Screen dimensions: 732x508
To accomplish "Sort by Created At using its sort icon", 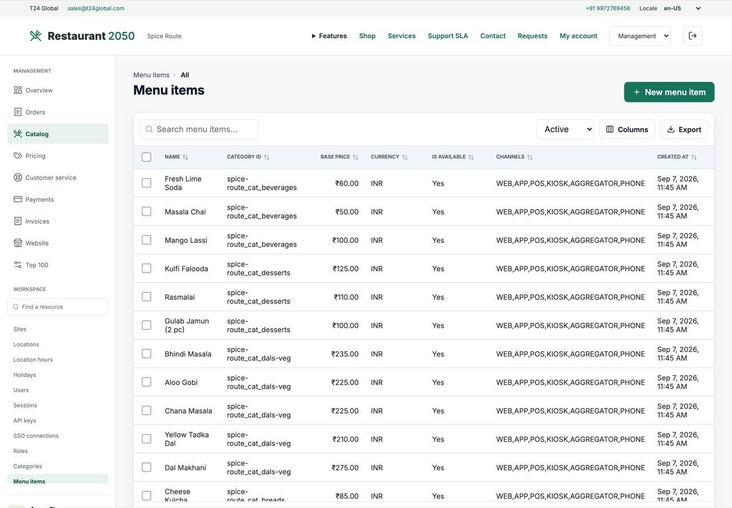I will 694,157.
